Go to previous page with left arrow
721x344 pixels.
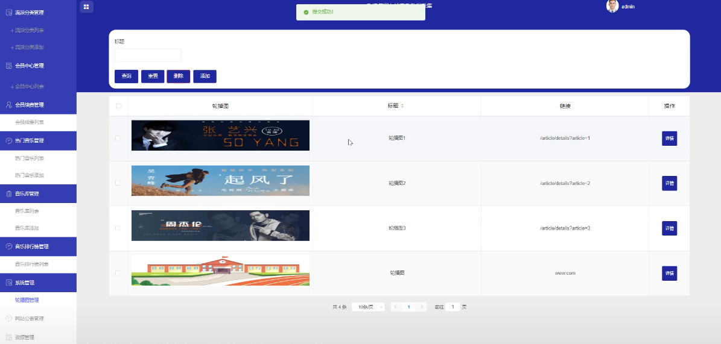(x=395, y=307)
